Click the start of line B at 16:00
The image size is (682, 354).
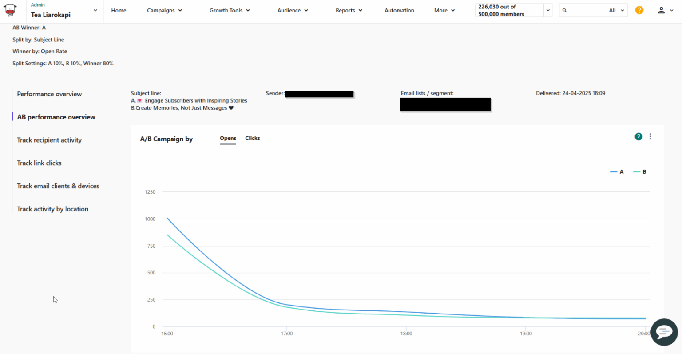click(x=167, y=235)
